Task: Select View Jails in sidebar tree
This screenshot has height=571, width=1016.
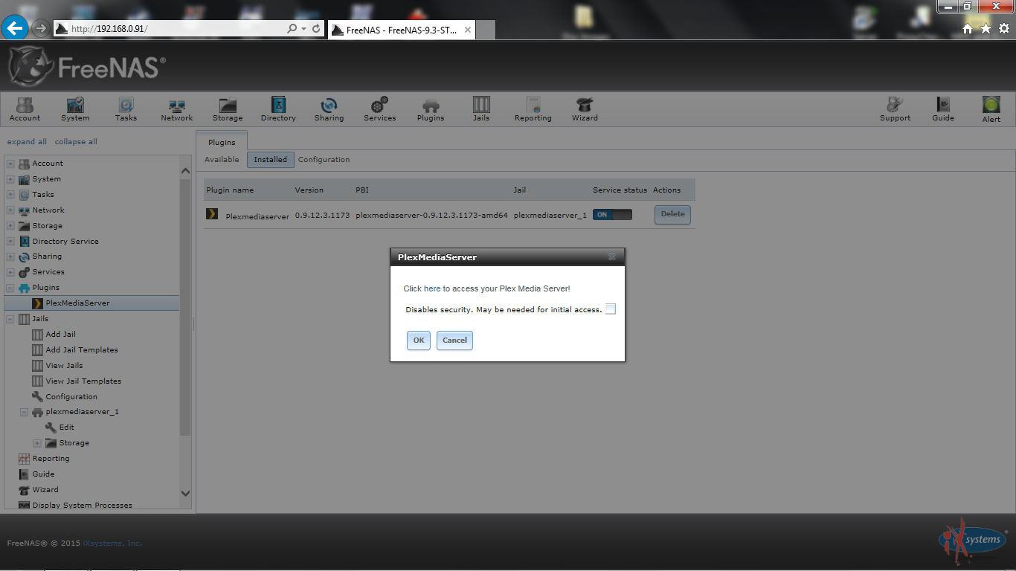Action: pos(64,366)
